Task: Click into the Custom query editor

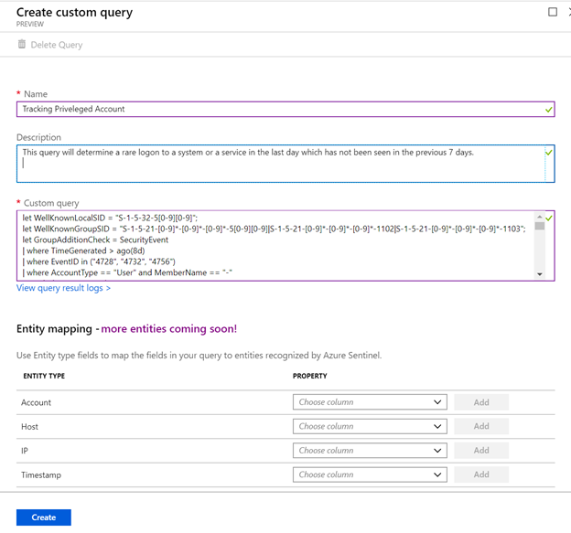Action: point(275,246)
